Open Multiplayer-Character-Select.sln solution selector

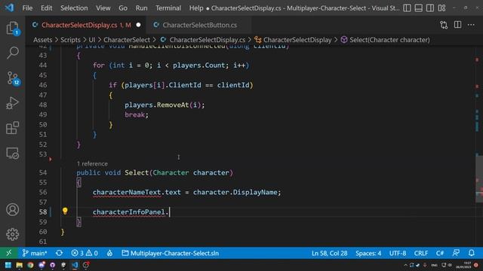[x=171, y=253]
